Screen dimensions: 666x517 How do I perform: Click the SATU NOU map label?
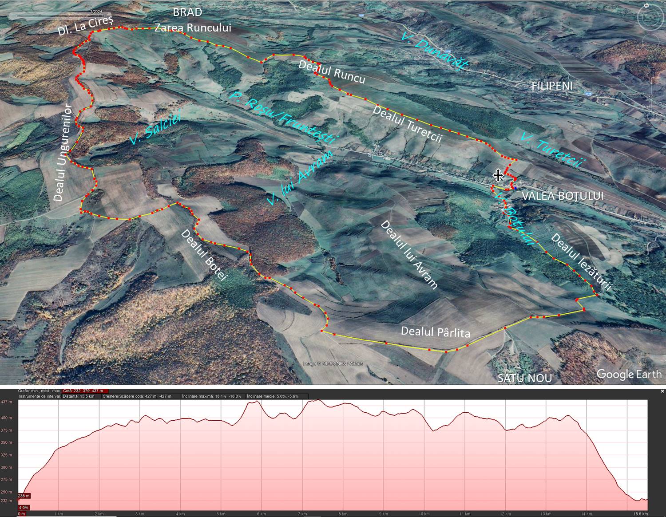[x=524, y=378]
